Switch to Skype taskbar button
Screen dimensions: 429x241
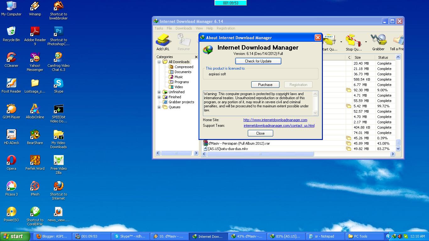pyautogui.click(x=130, y=236)
